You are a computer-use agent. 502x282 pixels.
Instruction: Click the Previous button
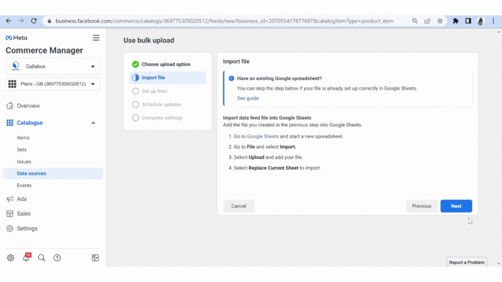tap(422, 206)
